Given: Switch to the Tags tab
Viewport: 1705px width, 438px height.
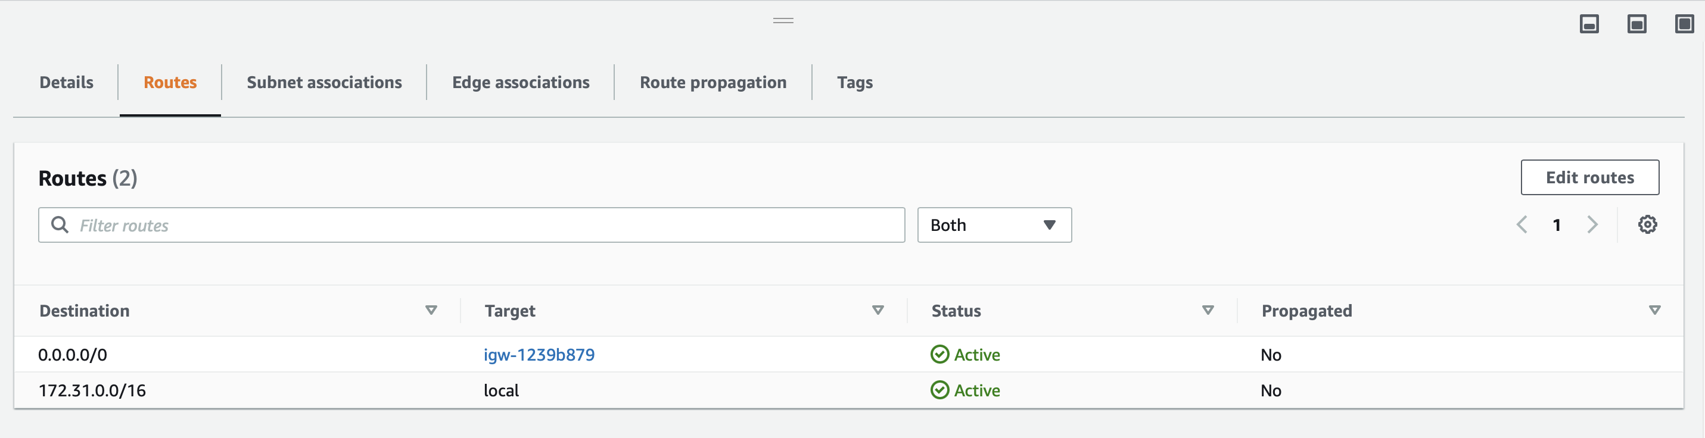Looking at the screenshot, I should [x=854, y=82].
